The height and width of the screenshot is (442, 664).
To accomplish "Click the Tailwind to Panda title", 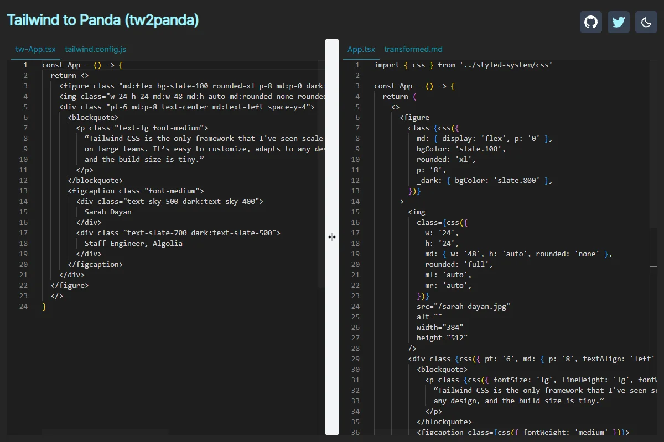I will point(102,20).
